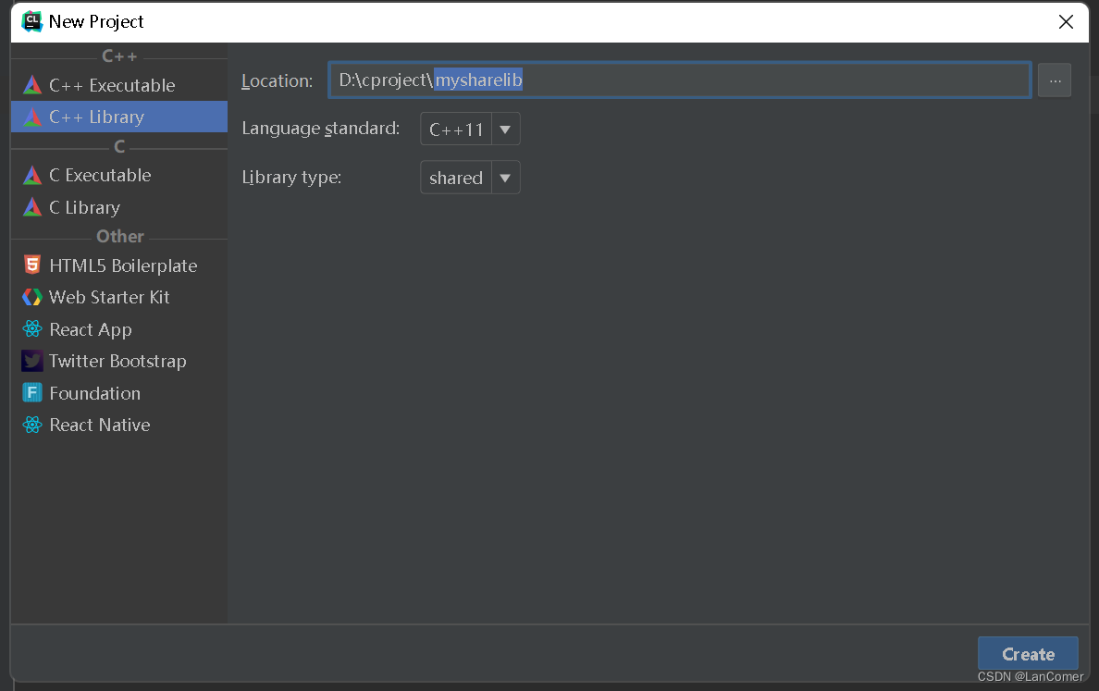This screenshot has width=1099, height=691.
Task: Close the New Project dialog
Action: pos(1066,21)
